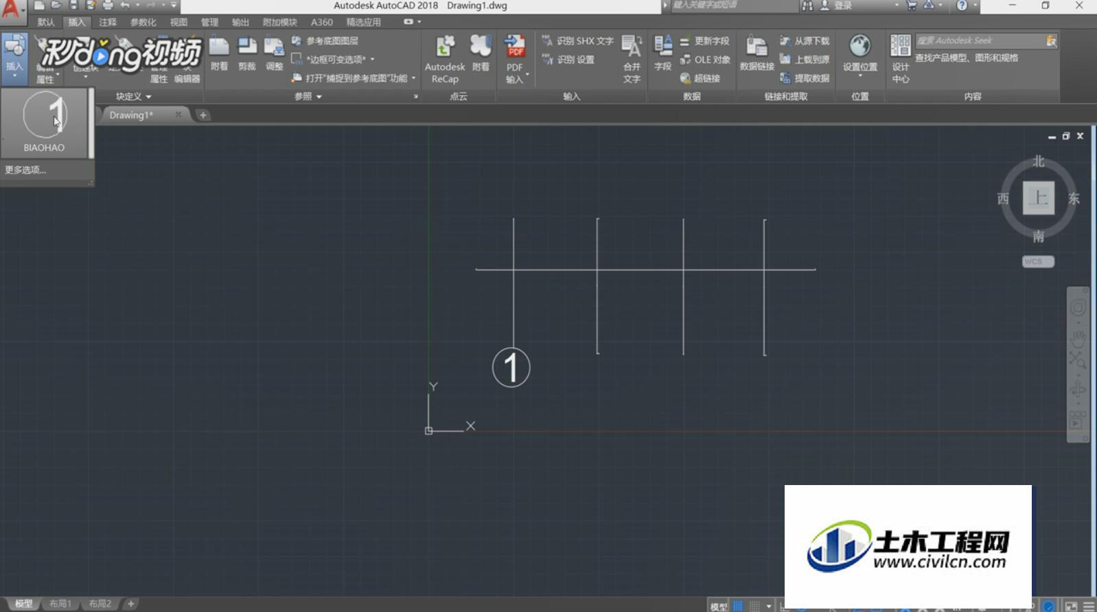Switch to the 注释 ribbon tab
This screenshot has width=1097, height=612.
point(108,22)
